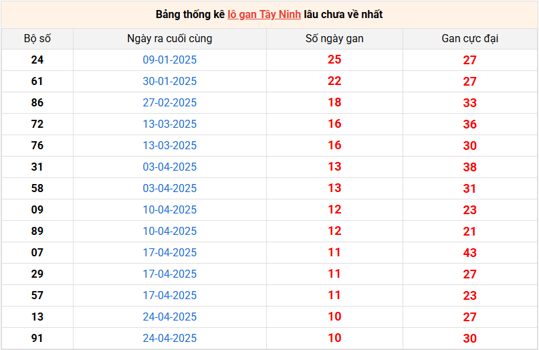
Task: Click the 'Gan cực đại' column header
Action: (469, 39)
